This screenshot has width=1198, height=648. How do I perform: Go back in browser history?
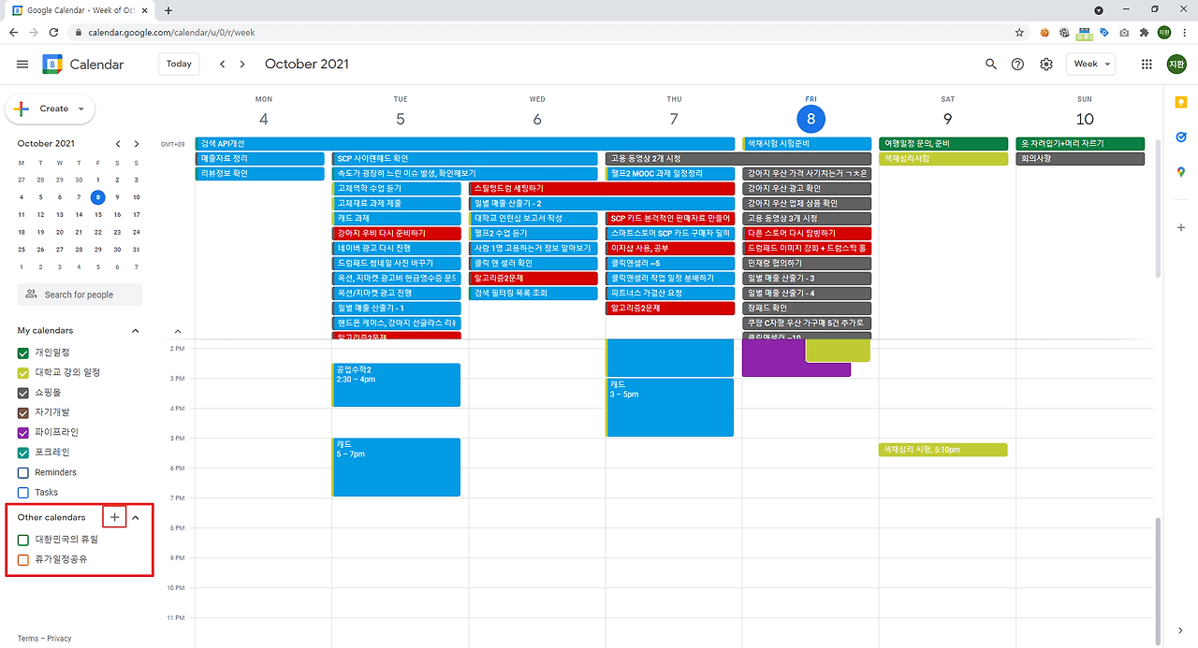[14, 32]
